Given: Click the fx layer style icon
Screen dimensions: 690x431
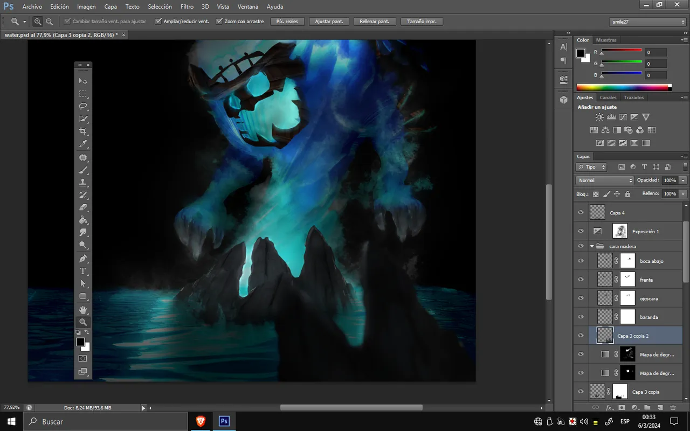Looking at the screenshot, I should [609, 408].
